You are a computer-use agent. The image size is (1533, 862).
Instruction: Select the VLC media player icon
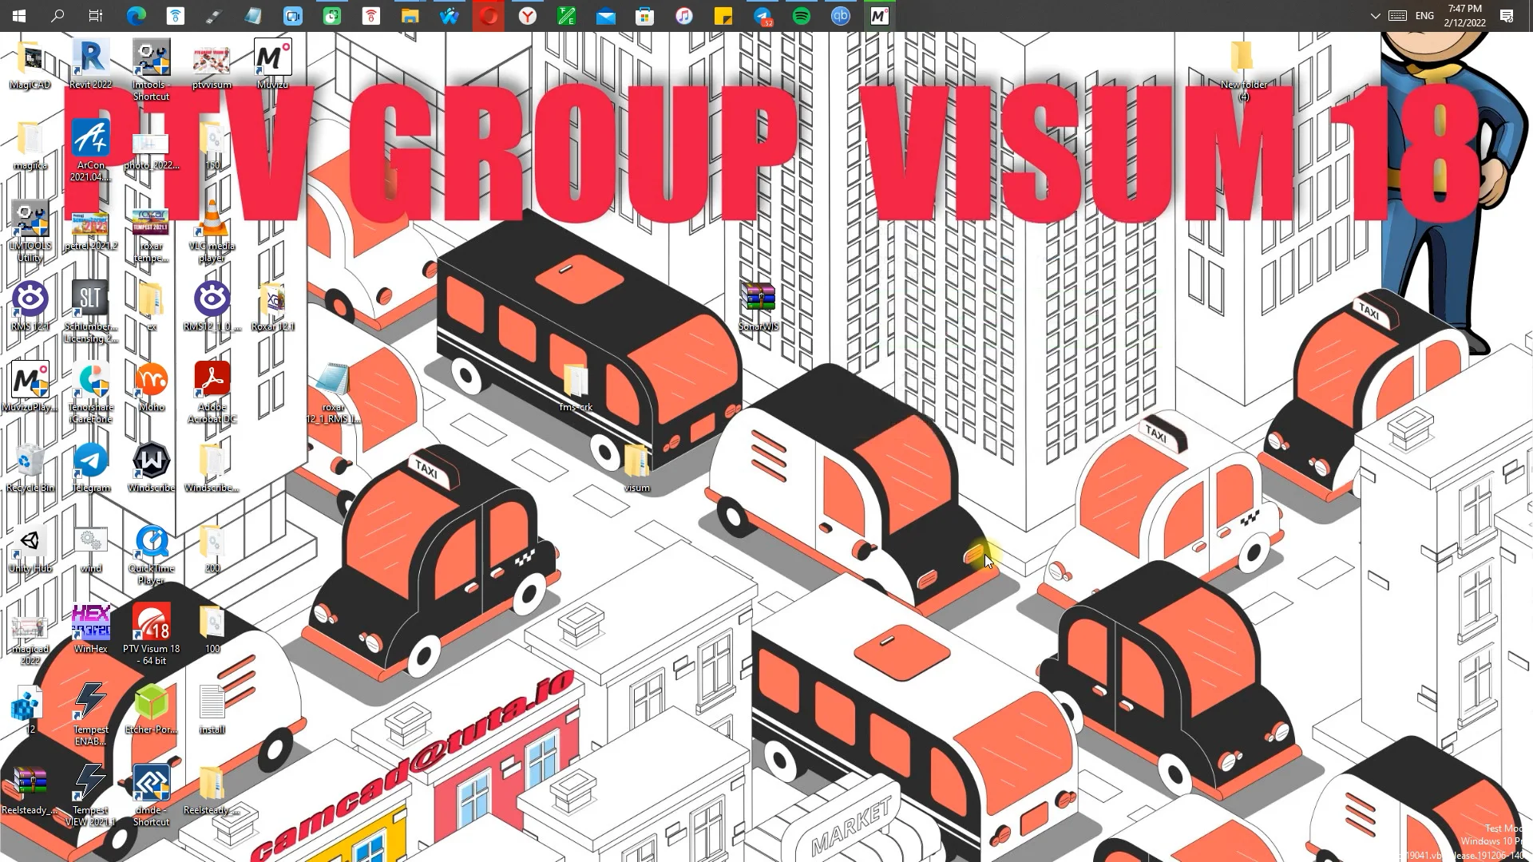point(212,231)
